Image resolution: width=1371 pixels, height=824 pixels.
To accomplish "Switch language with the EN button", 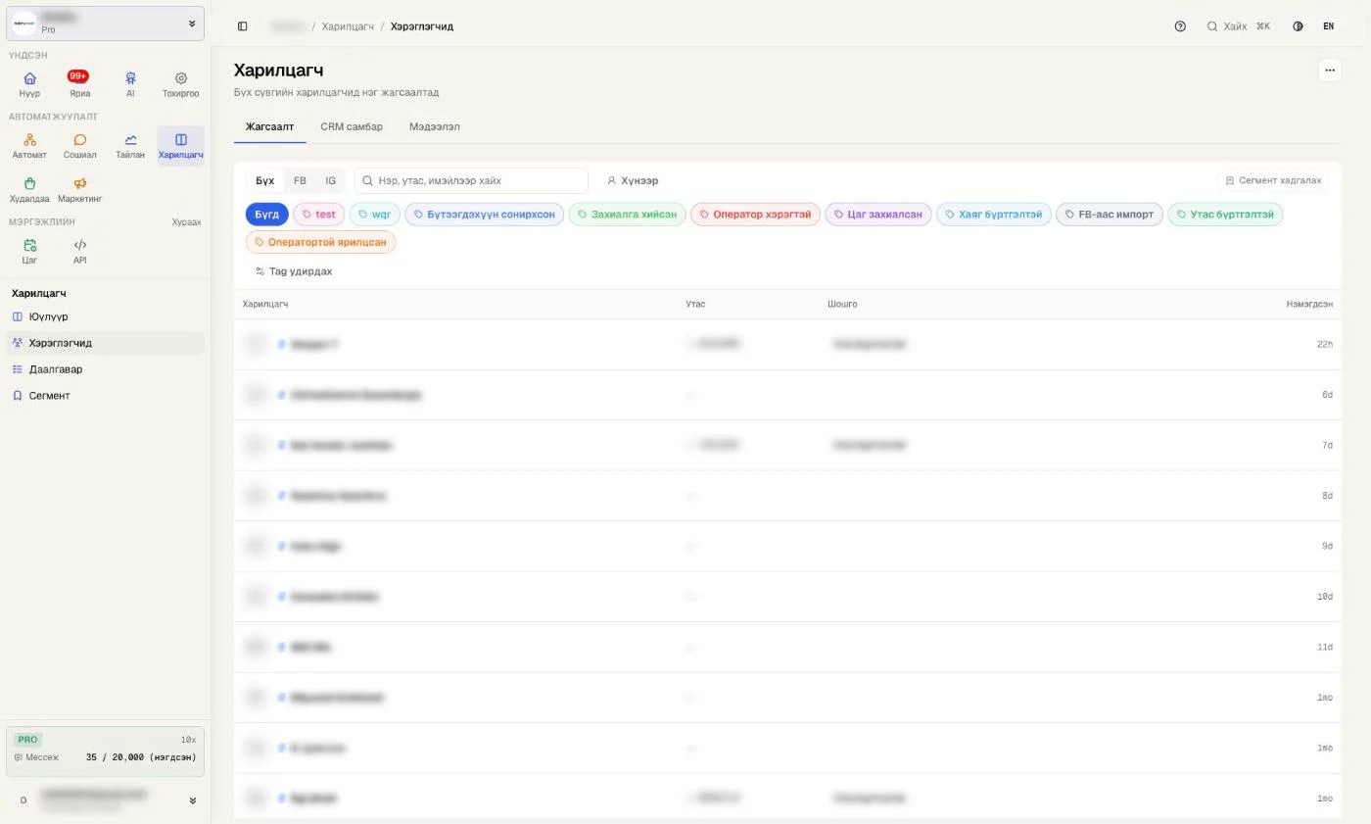I will [1328, 26].
